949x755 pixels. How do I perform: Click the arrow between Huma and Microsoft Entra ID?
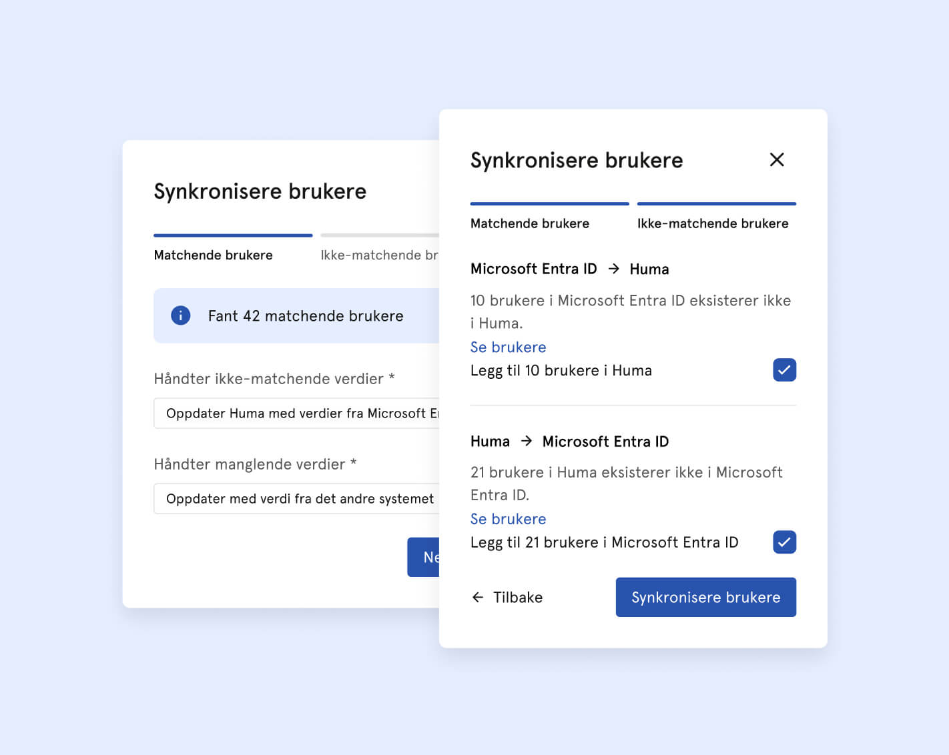526,442
